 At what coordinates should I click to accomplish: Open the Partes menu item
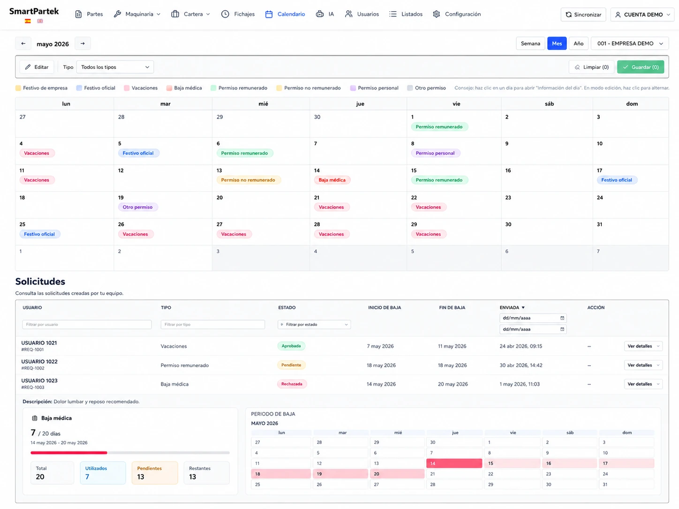89,14
